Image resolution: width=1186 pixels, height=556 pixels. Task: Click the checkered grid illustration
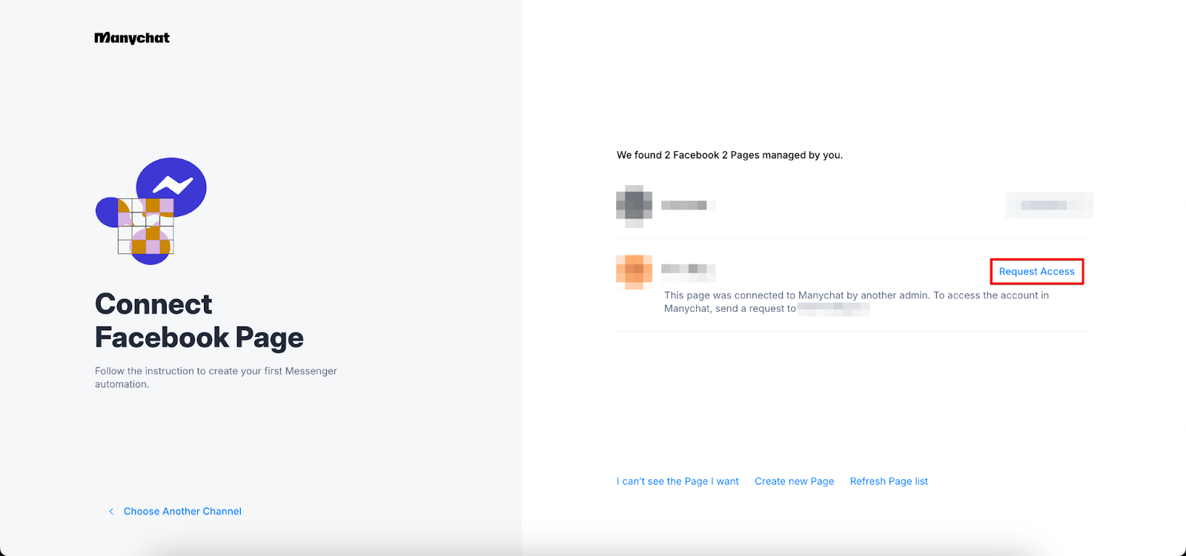pyautogui.click(x=146, y=227)
